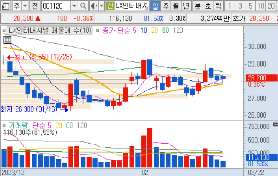
Task: Click the 주 market type selector button
Action: (17, 6)
